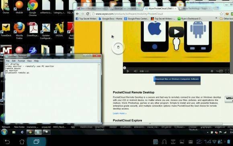
Task: Go forward in the Chrome browser
Action: (83, 14)
